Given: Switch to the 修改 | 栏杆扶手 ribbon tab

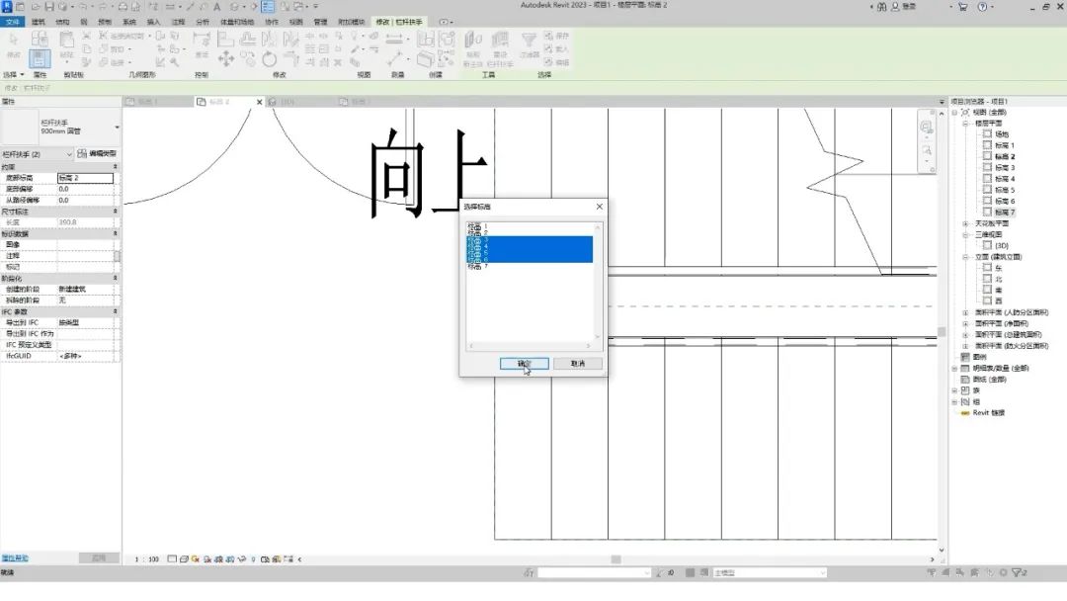Looking at the screenshot, I should (x=399, y=22).
